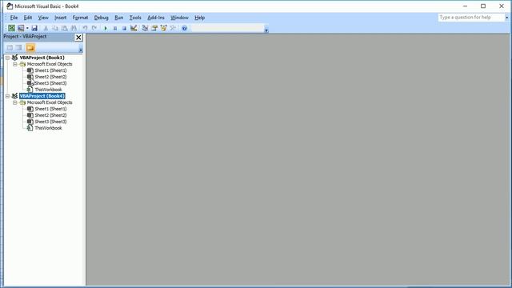Collapse Microsoft Excel Objects under Book1
Viewport: 512px width, 288px height.
pos(15,64)
